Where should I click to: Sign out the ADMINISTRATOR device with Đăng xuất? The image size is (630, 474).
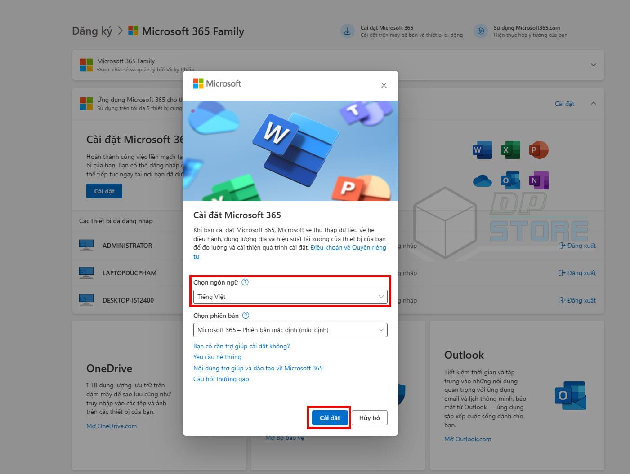[x=577, y=246]
